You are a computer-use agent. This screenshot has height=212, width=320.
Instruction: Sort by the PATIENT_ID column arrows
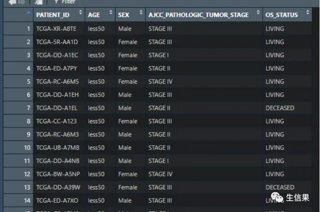click(81, 14)
